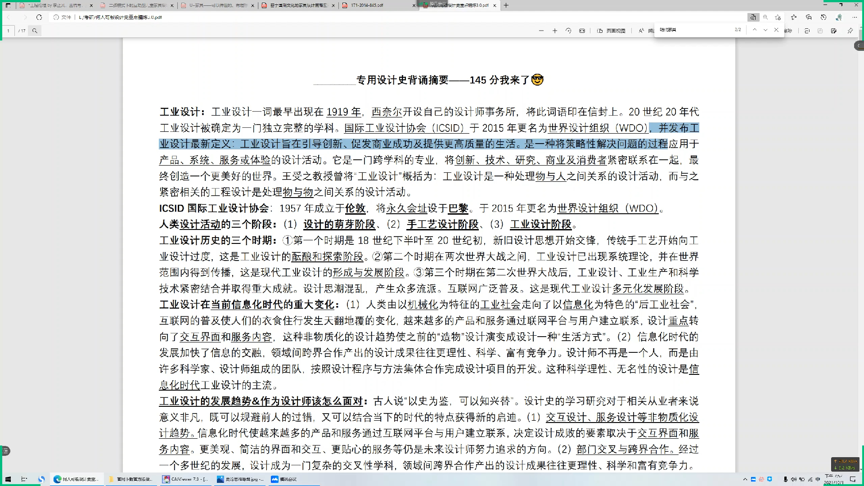Close the active 设计史重点 PDF tab
Screen dimensions: 864x486
coord(495,5)
